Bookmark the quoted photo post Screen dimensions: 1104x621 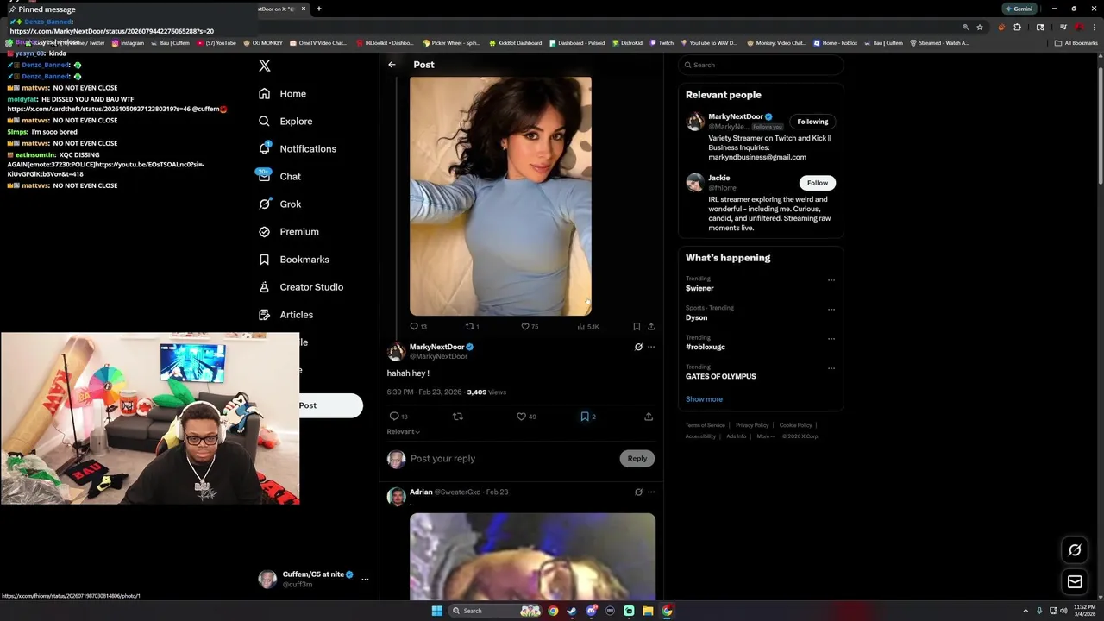[x=637, y=326]
